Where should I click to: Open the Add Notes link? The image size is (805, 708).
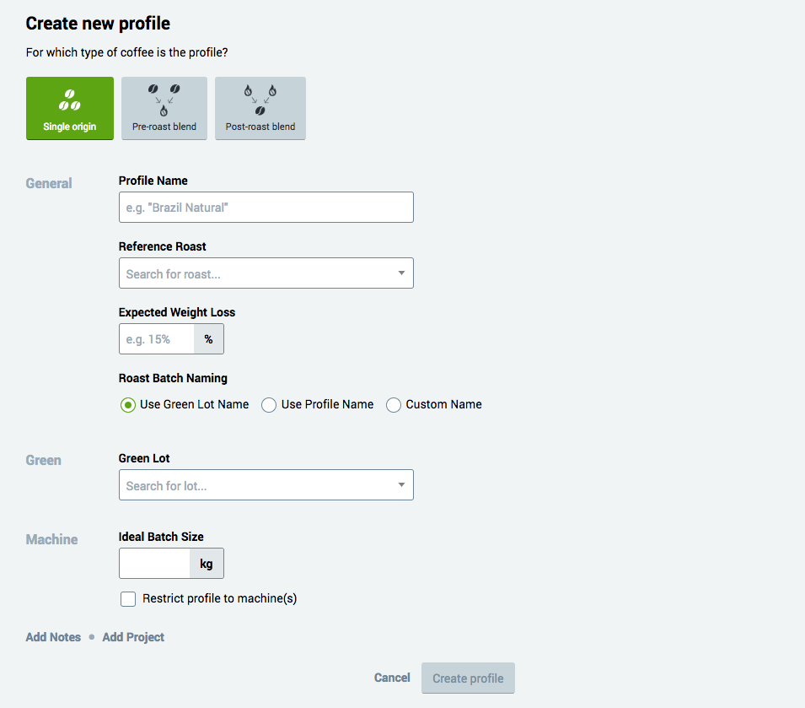click(53, 637)
